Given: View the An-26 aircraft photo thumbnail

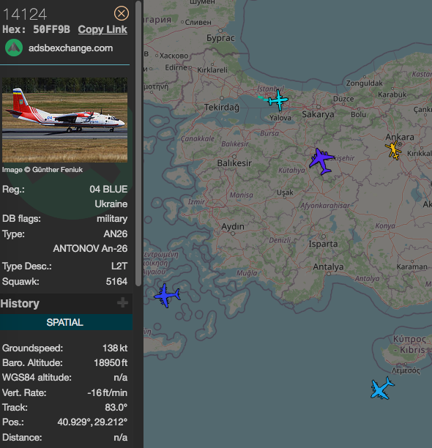Looking at the screenshot, I should [x=65, y=120].
